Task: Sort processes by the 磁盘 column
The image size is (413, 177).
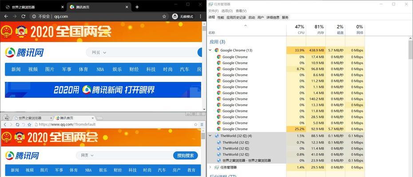Action: (335, 30)
